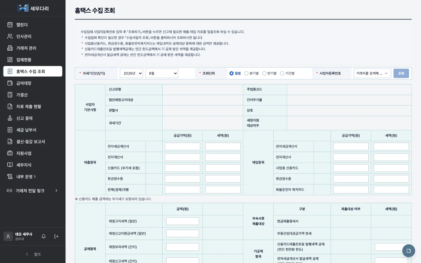This screenshot has height=263, width=421.
Task: Open the 세무지식 menu item
Action: click(33, 165)
